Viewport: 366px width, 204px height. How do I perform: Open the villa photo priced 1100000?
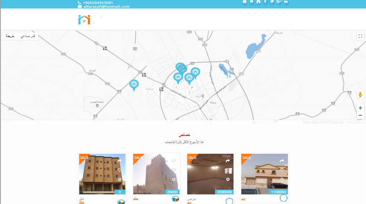265,174
